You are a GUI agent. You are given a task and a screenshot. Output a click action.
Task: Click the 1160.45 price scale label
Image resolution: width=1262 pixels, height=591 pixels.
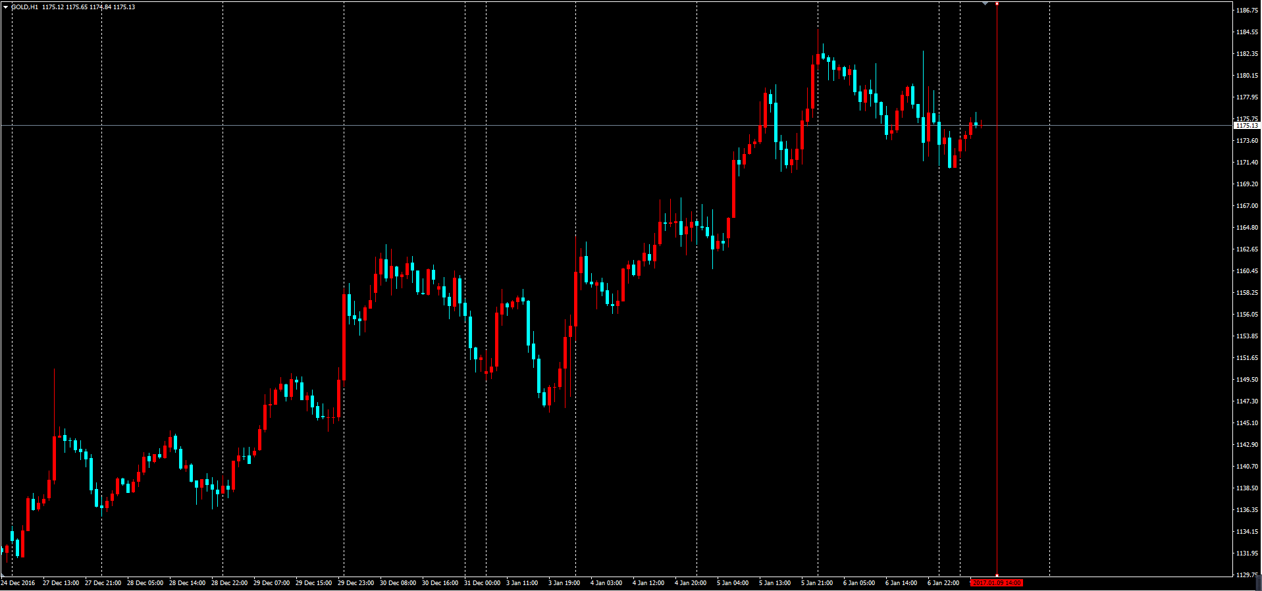[x=1247, y=271]
